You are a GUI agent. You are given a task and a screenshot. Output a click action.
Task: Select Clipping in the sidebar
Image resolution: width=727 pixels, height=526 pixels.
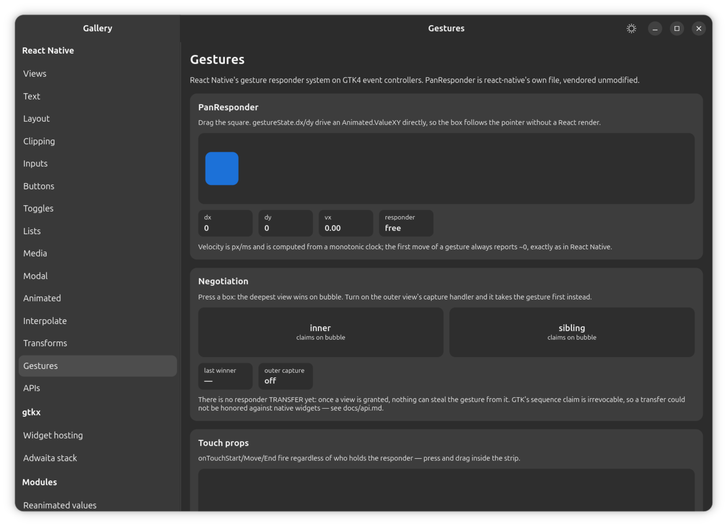tap(98, 141)
